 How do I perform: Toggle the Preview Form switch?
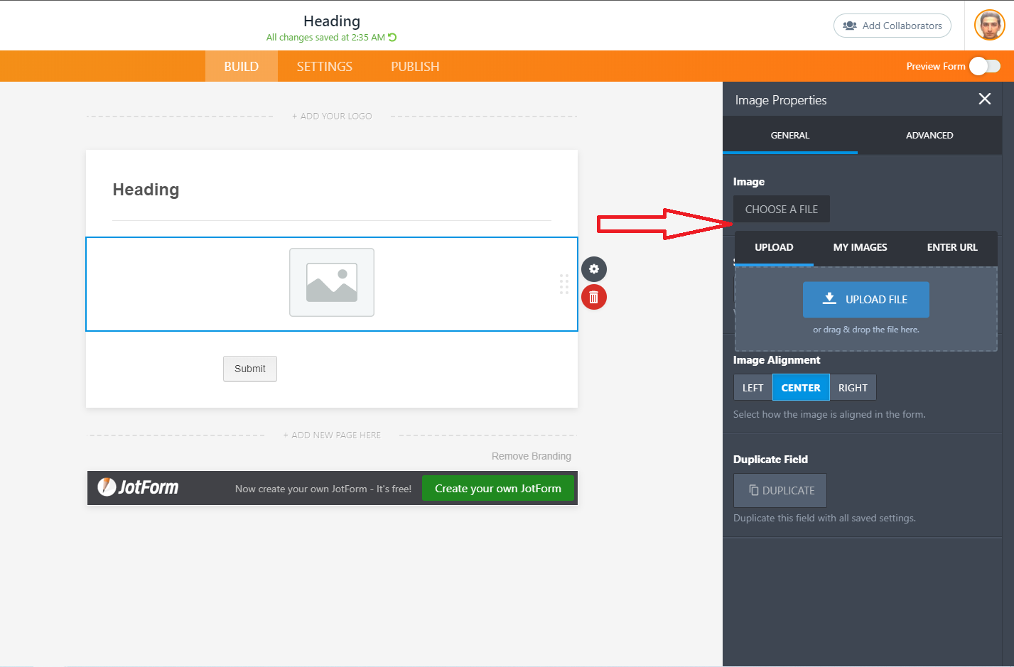[x=985, y=66]
